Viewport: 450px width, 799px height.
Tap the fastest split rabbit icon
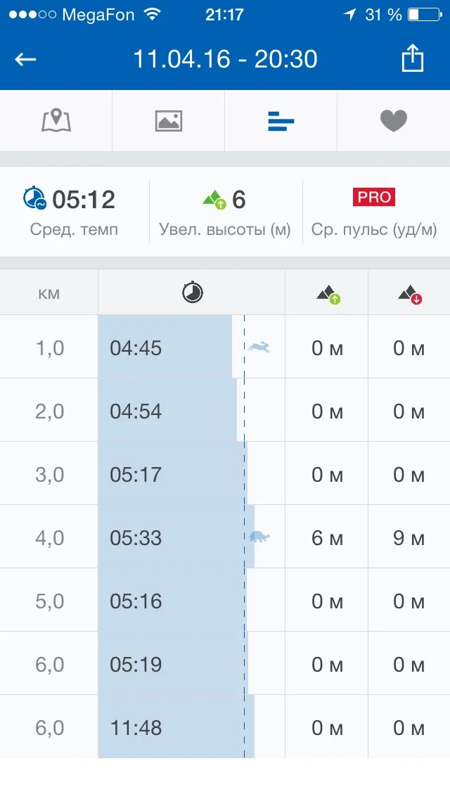(259, 347)
